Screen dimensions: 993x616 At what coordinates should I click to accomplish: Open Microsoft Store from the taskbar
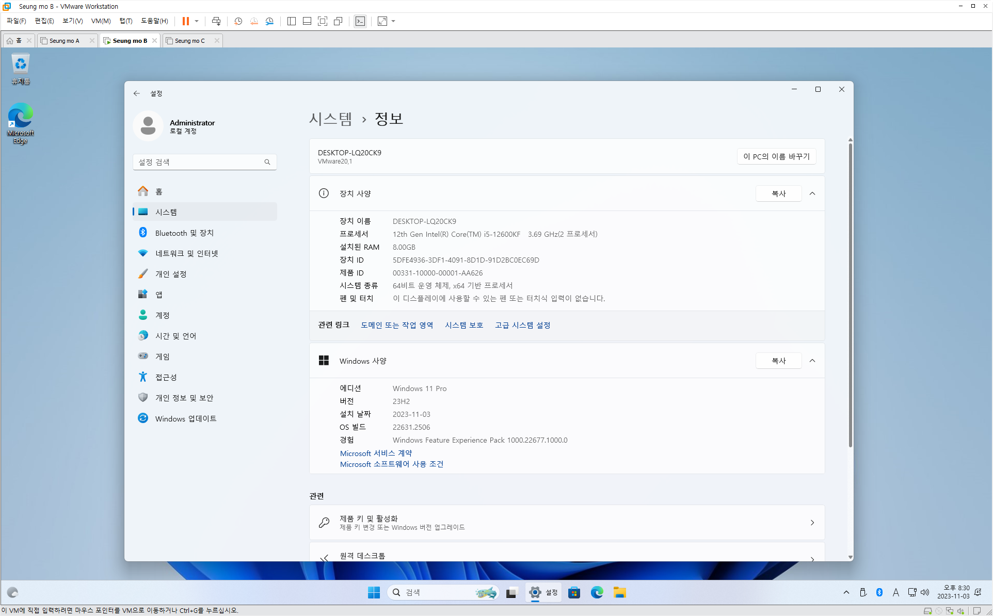[x=574, y=592]
